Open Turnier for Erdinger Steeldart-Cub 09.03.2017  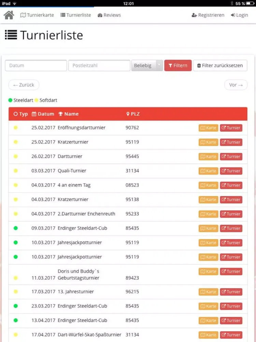(231, 228)
